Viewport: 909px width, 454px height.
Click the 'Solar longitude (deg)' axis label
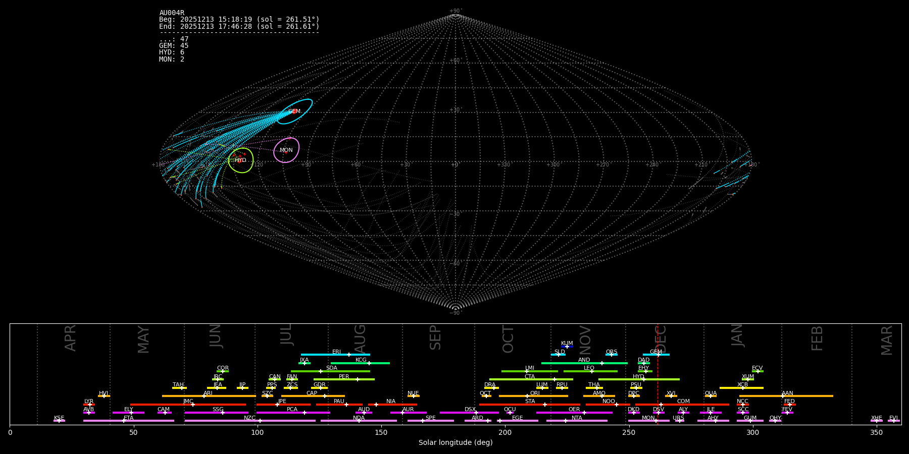(x=456, y=442)
